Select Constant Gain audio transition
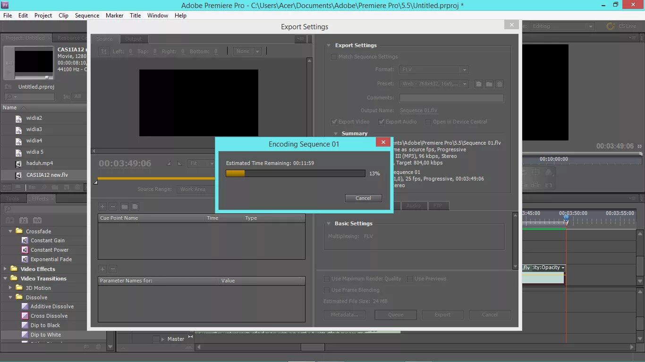The image size is (645, 362). (48, 240)
